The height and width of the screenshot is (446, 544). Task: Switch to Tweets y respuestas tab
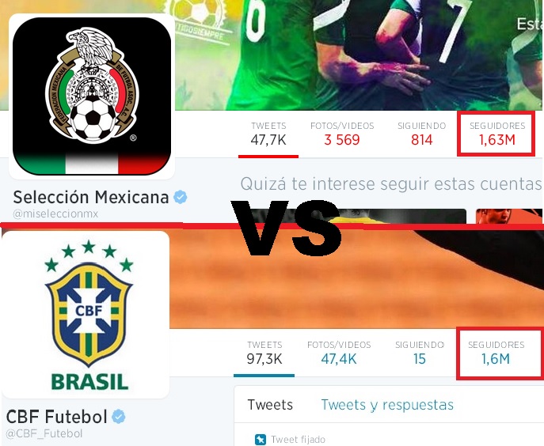tap(387, 405)
